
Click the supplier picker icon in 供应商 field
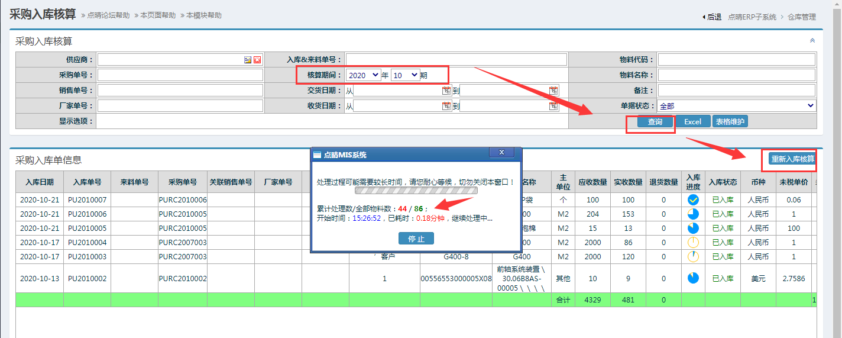click(x=248, y=60)
